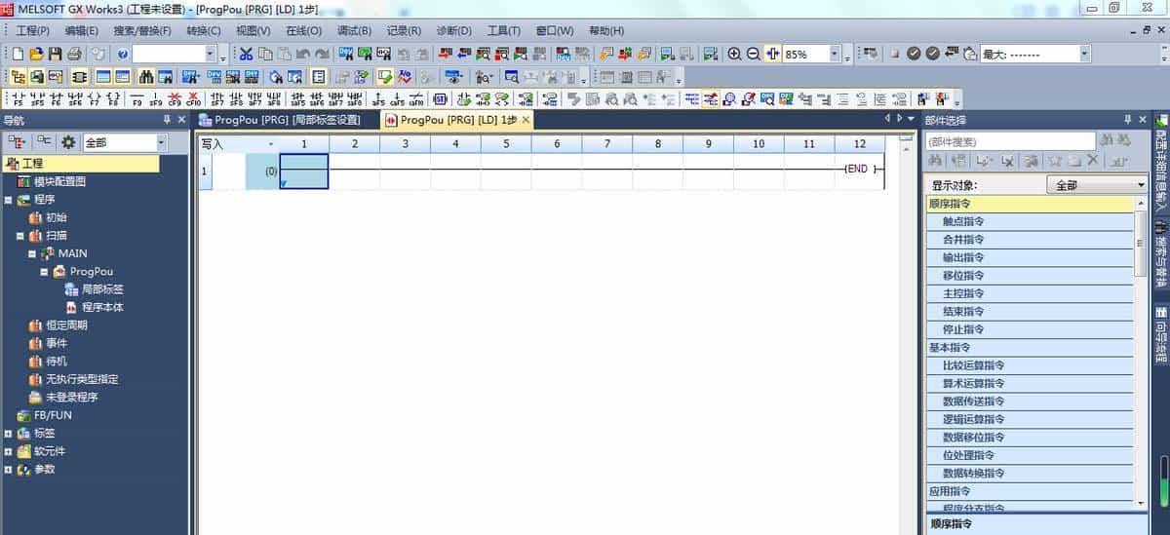Open the 转换(C) menu
1170x535 pixels.
[204, 30]
